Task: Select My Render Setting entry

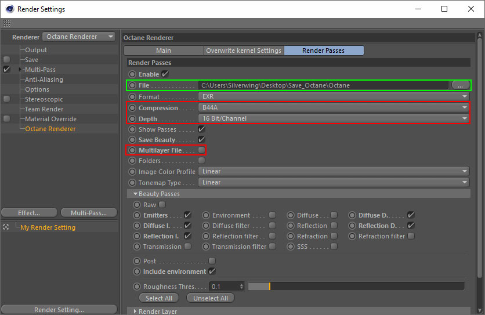Action: click(48, 227)
